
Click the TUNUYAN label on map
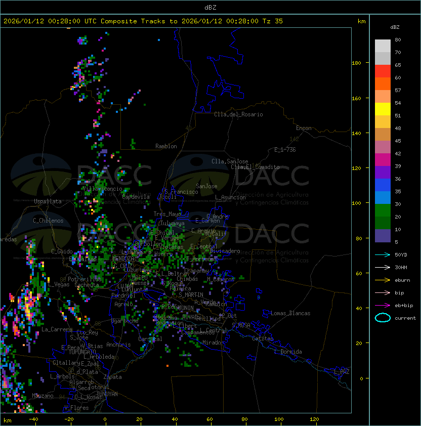(107, 394)
